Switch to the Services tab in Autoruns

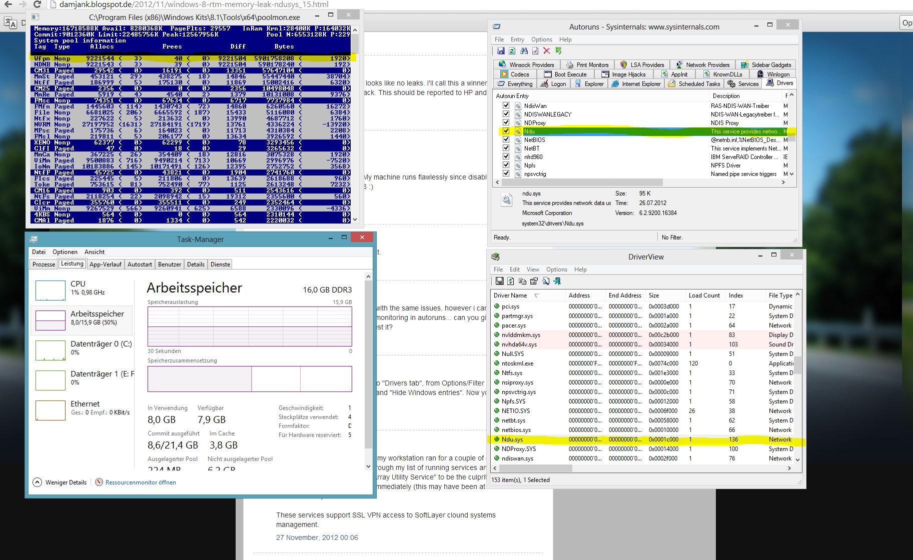[x=744, y=83]
